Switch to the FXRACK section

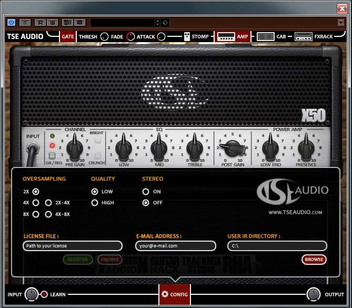[324, 37]
